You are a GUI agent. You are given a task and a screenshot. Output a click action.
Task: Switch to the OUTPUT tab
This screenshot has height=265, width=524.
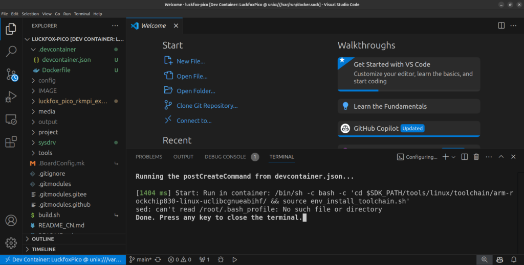(x=183, y=157)
